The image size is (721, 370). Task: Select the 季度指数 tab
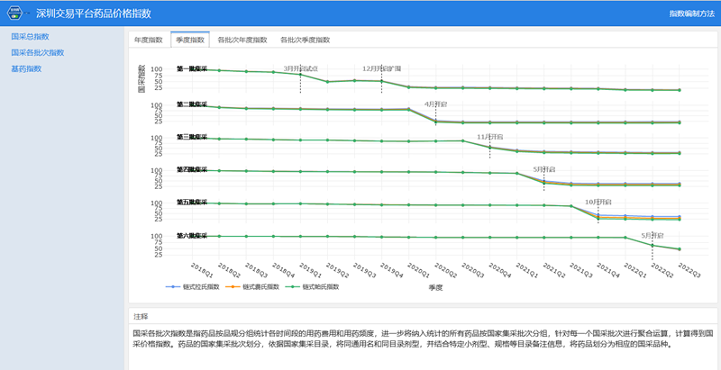(190, 41)
